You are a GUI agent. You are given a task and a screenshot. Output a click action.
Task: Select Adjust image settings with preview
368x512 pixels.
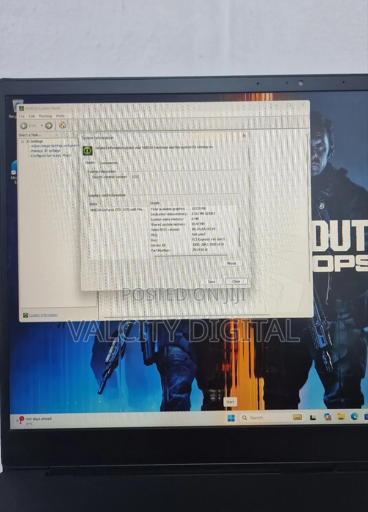[55, 146]
